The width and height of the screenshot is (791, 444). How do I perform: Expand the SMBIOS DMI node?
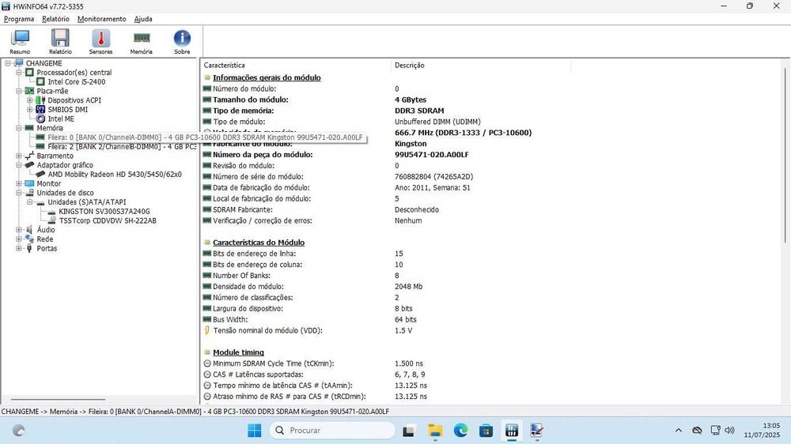[x=30, y=109]
